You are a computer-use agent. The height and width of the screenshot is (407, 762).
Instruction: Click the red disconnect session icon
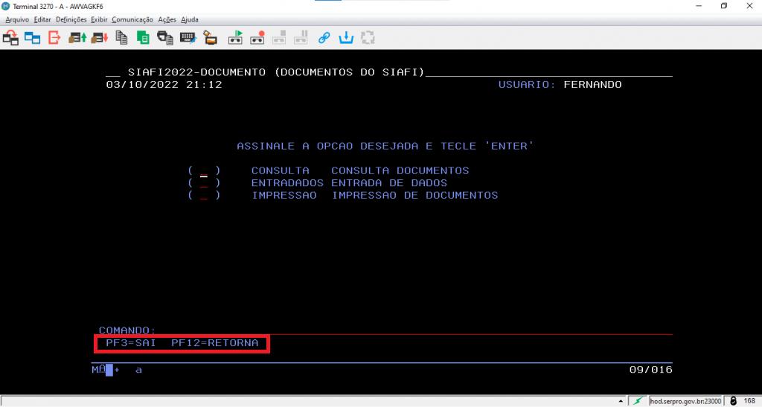54,37
